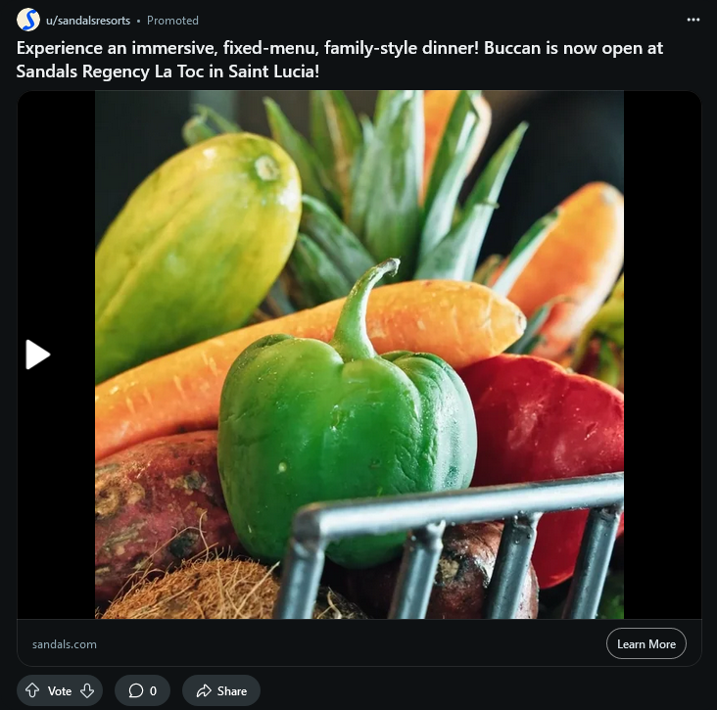The image size is (717, 710).
Task: Click the comment count of 0
Action: (153, 691)
